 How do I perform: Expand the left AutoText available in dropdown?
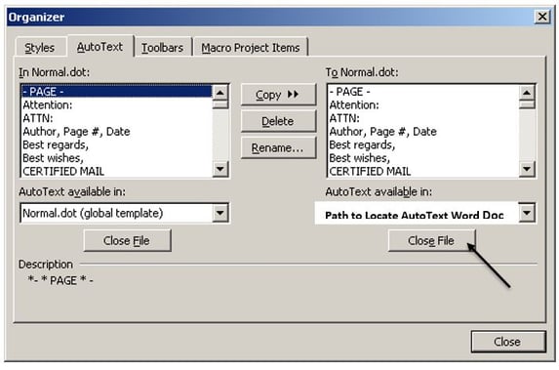220,213
